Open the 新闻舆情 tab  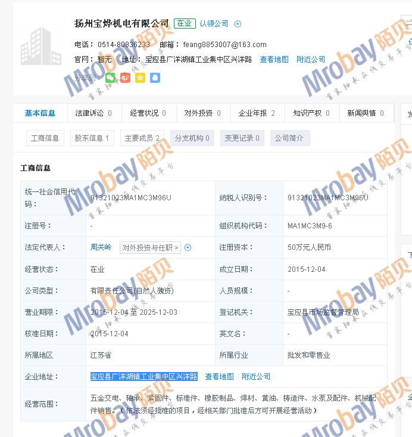click(x=366, y=113)
